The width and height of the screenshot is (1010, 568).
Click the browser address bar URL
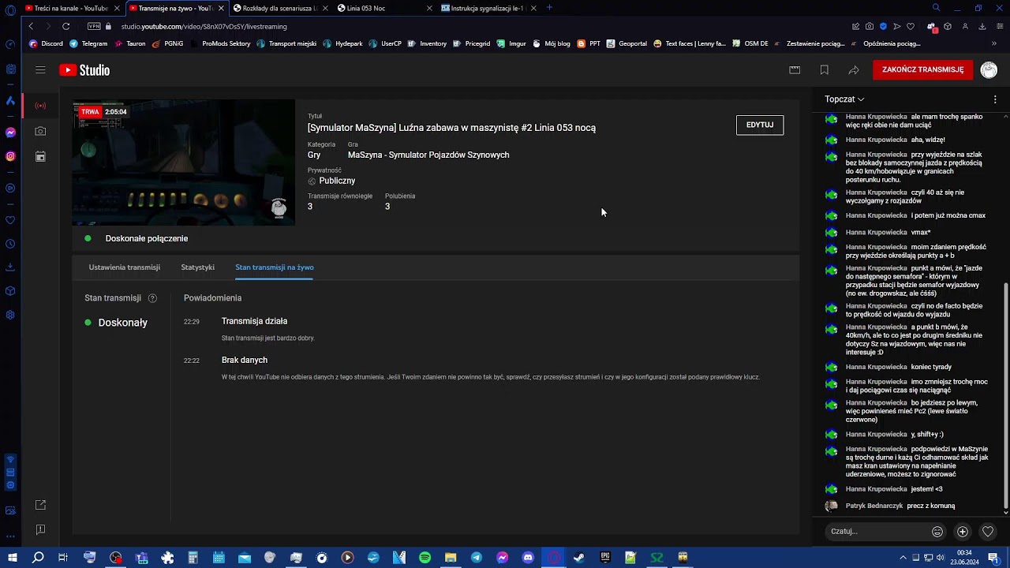204,26
